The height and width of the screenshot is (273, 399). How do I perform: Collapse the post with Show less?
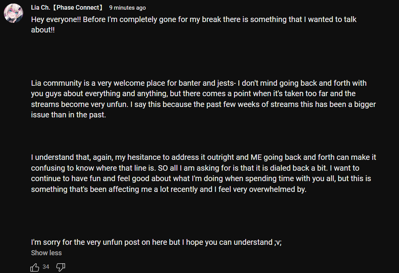click(46, 253)
